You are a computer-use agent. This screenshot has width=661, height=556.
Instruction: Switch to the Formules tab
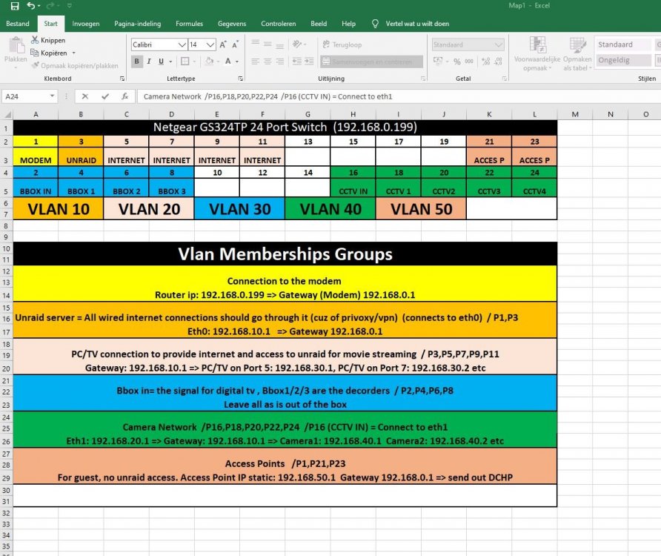[x=189, y=24]
